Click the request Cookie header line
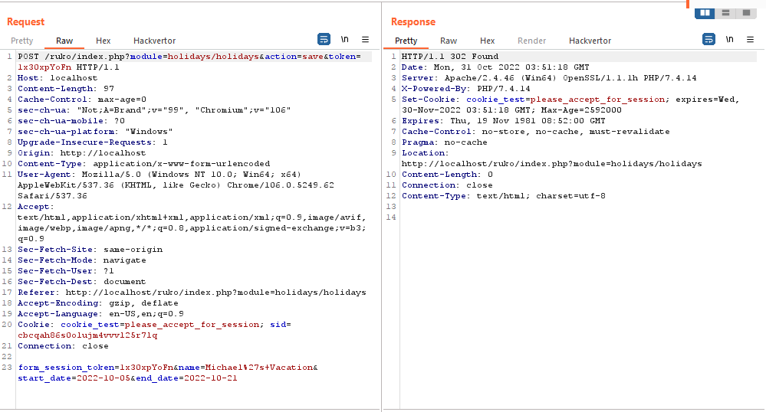Viewport: 766px width, 412px height. (x=154, y=330)
